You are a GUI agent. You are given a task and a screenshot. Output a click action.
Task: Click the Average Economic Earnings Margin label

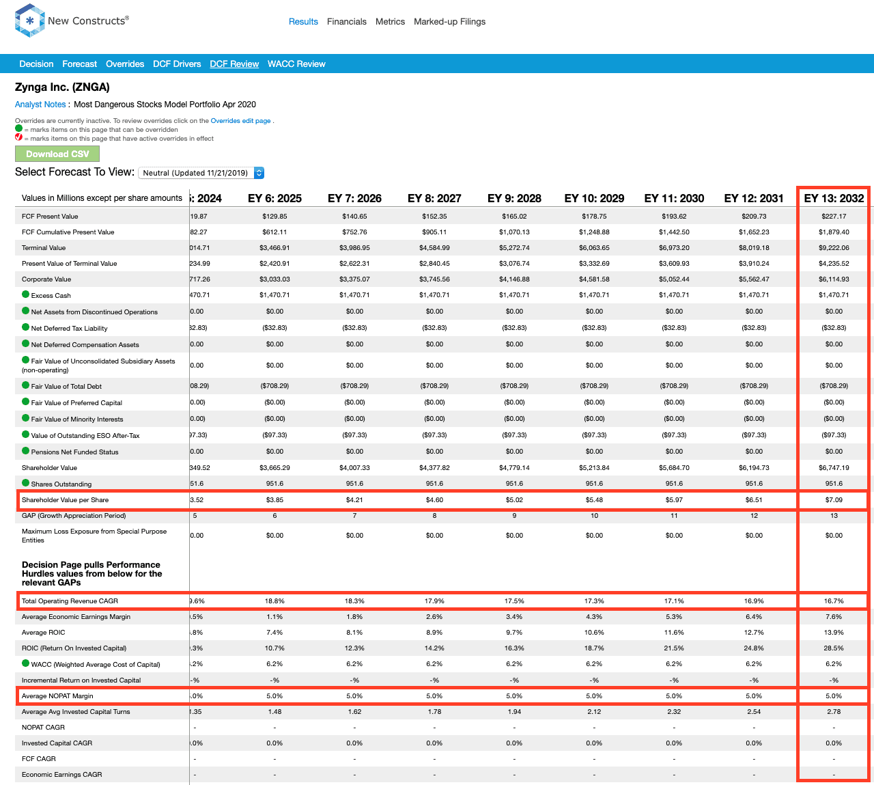click(x=76, y=617)
